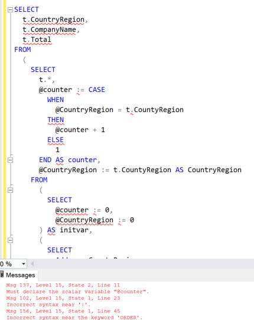Click on t.Total in the select list

pyautogui.click(x=37, y=39)
